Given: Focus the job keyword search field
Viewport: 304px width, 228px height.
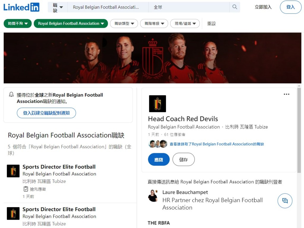Looking at the screenshot, I should coord(108,7).
